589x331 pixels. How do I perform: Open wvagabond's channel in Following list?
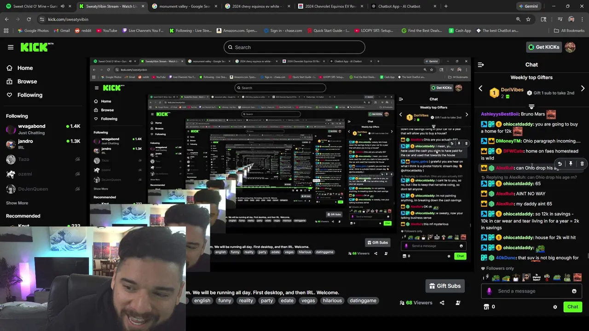[x=43, y=129]
